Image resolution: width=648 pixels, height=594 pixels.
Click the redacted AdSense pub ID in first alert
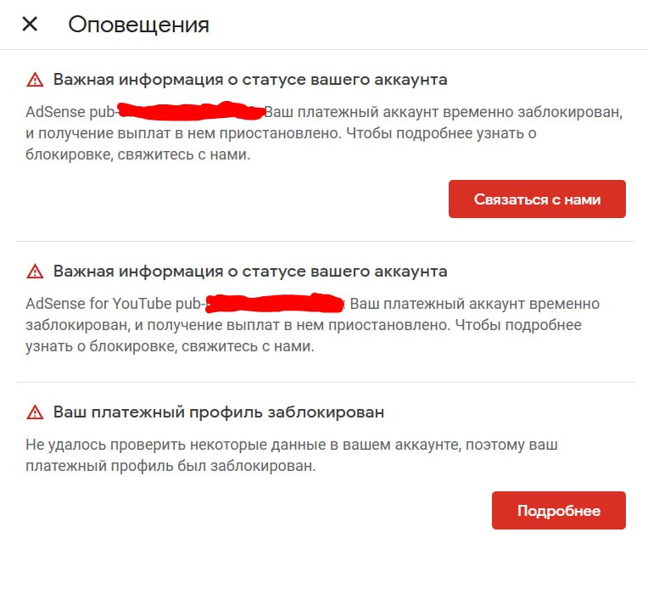(x=191, y=111)
